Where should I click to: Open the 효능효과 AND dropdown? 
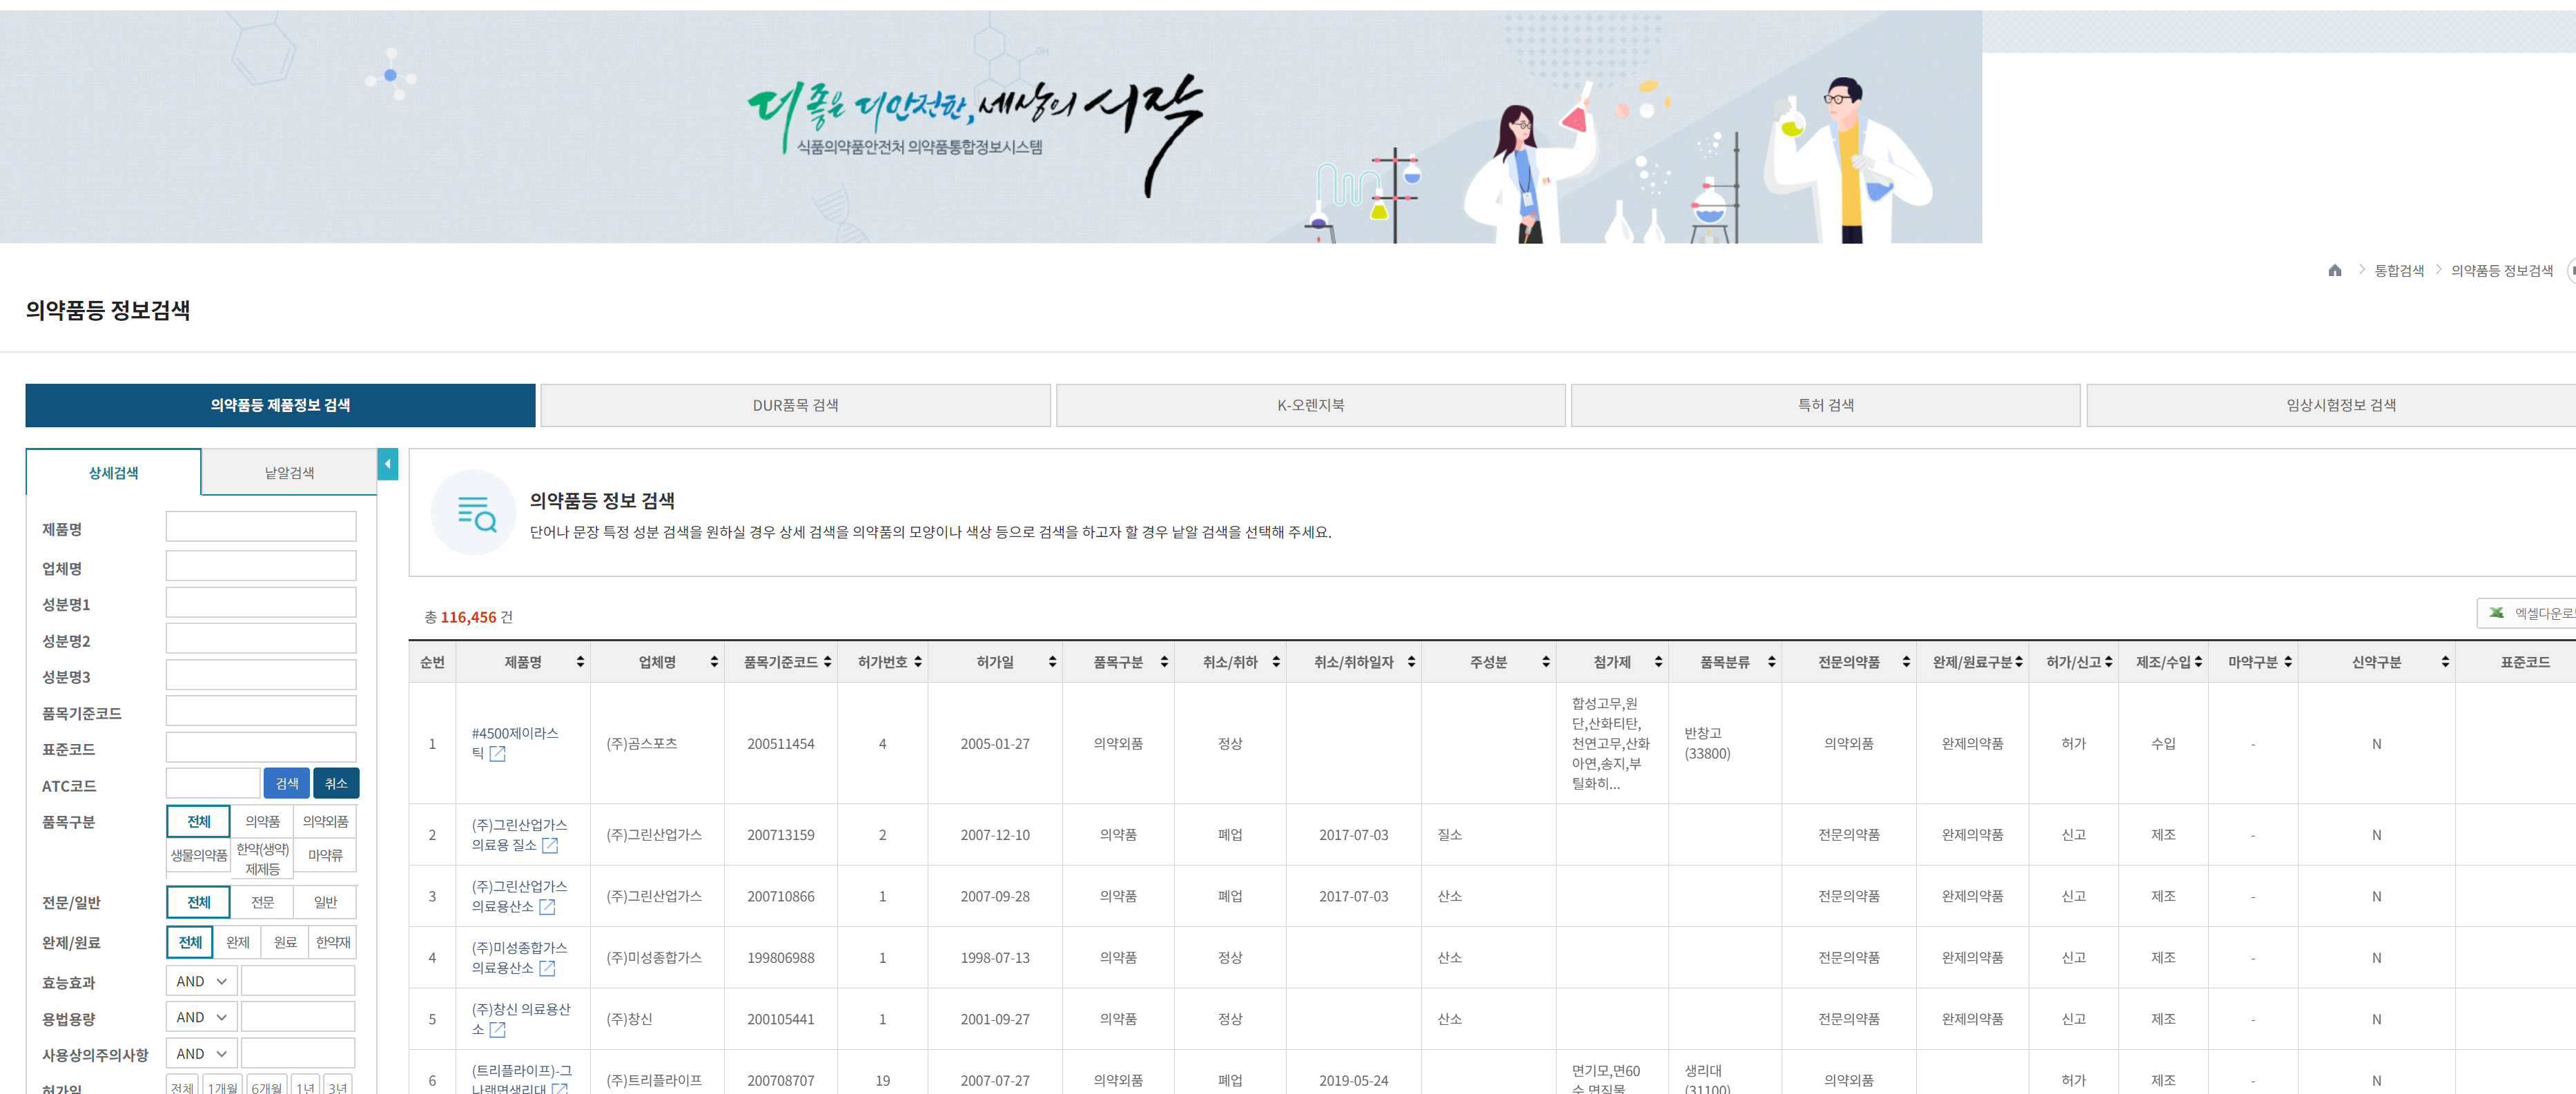click(201, 981)
